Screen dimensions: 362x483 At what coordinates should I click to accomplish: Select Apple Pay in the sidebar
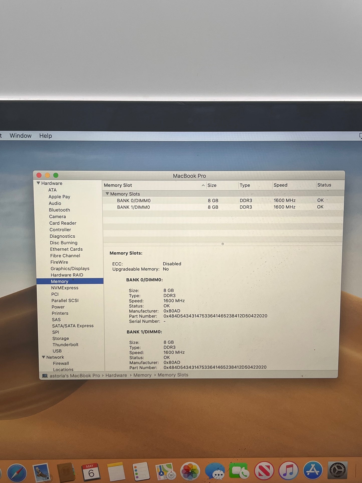[59, 197]
